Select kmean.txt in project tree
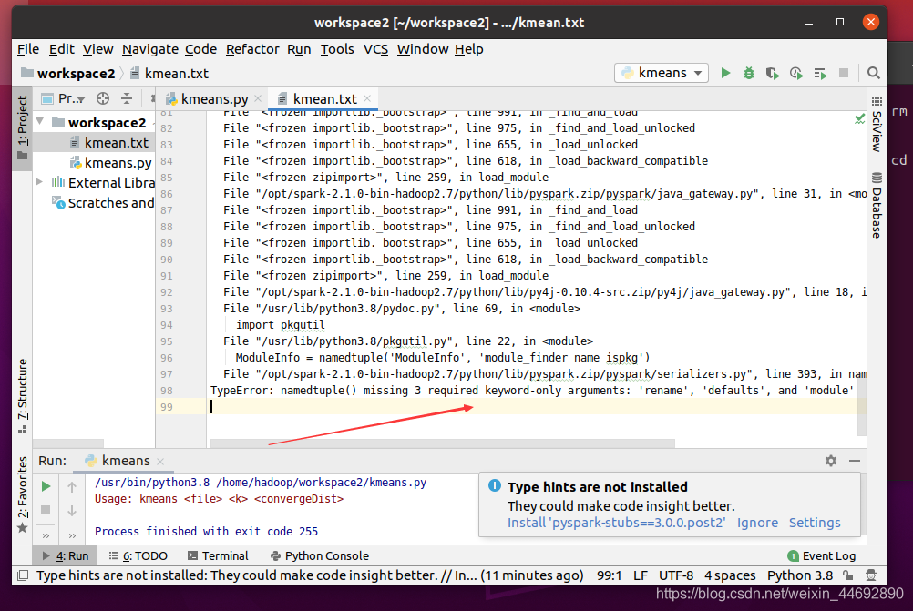Screen dimensions: 913x611 (x=116, y=143)
